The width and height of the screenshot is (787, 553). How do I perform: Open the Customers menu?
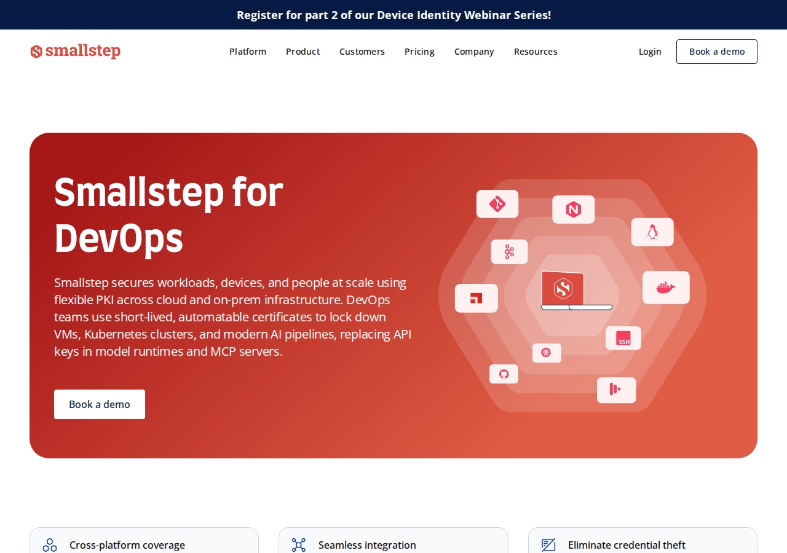pyautogui.click(x=362, y=52)
